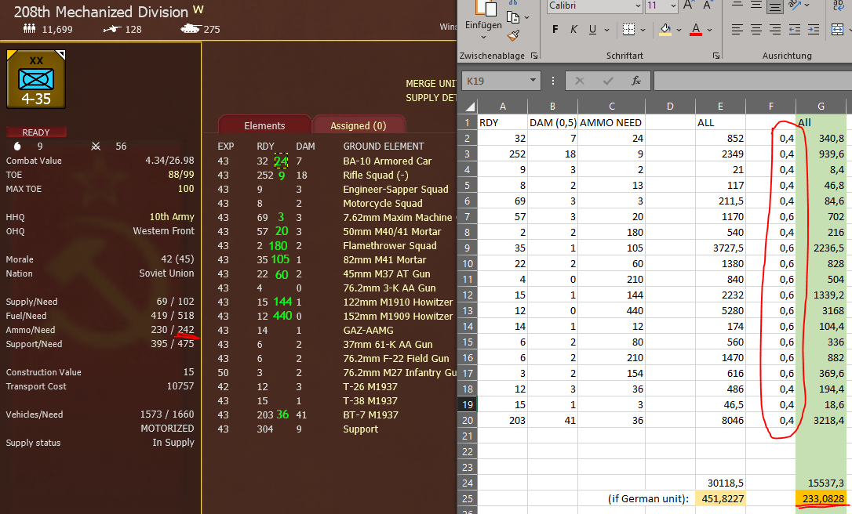Expand the copy options arrow
The width and height of the screenshot is (852, 514).
click(526, 18)
